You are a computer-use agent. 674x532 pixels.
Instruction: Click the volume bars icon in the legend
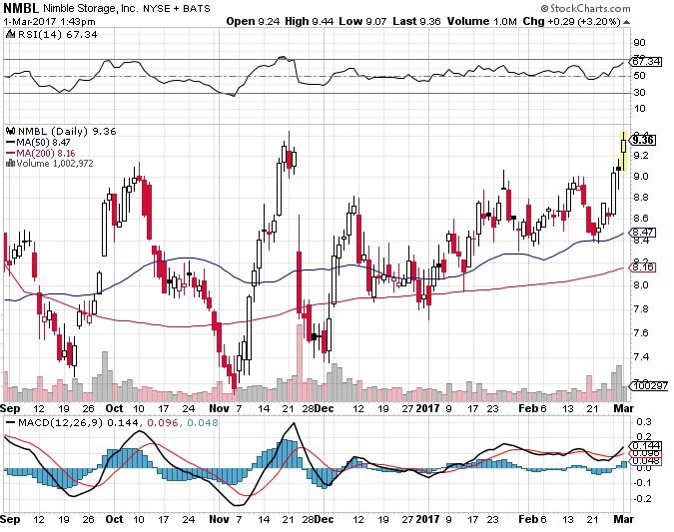point(10,164)
